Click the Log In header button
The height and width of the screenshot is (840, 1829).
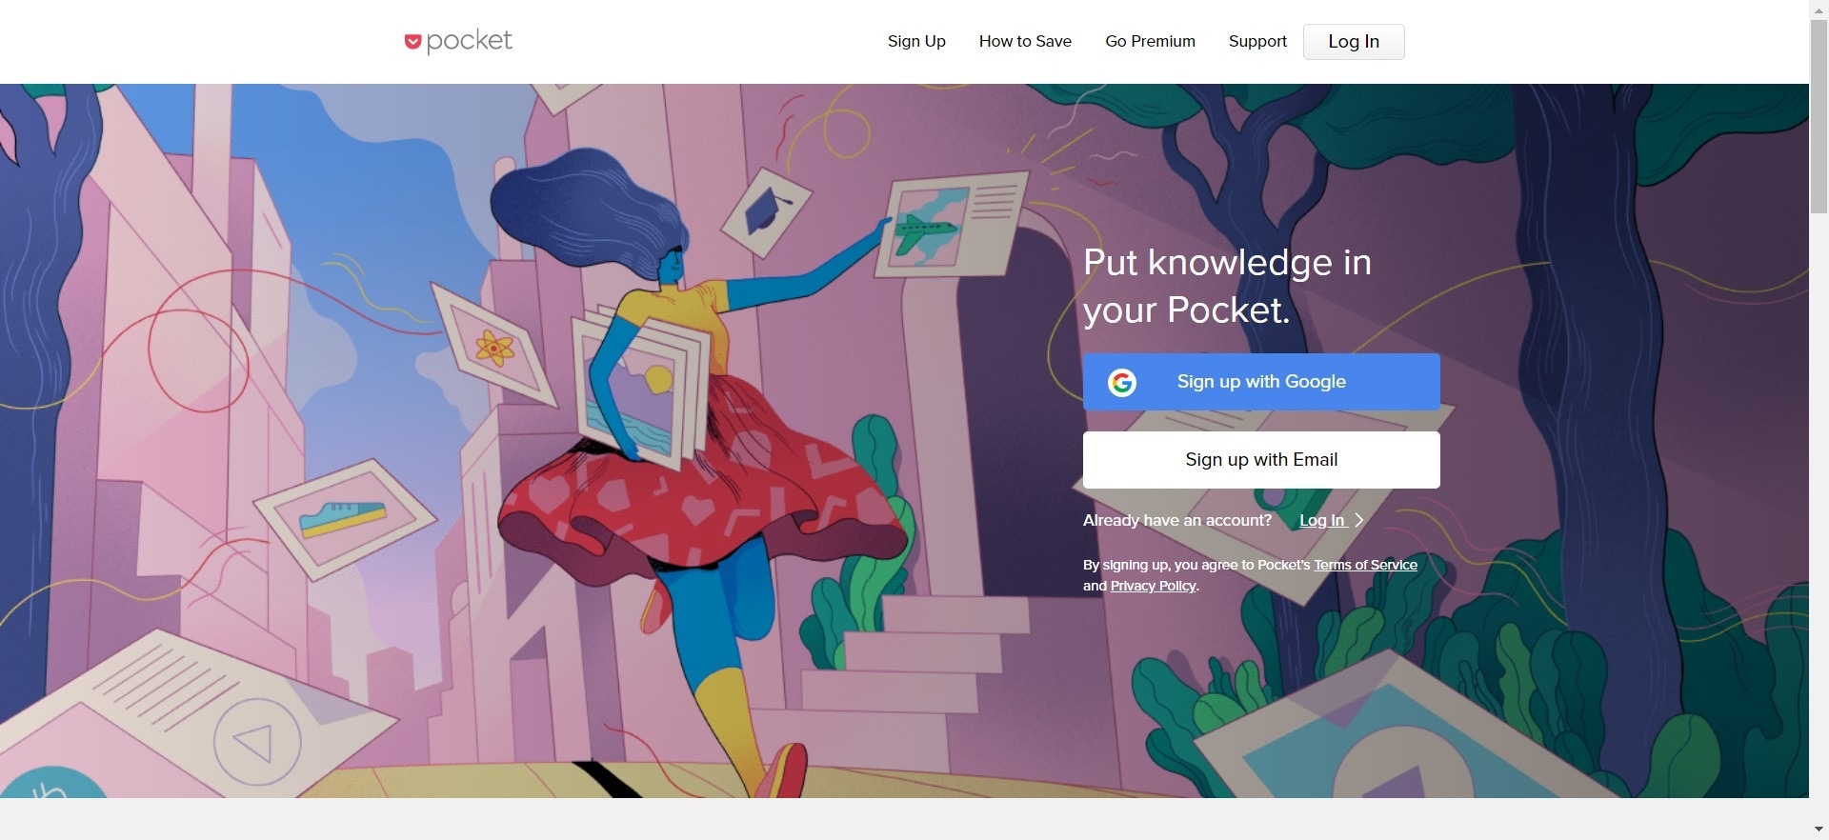pos(1354,42)
